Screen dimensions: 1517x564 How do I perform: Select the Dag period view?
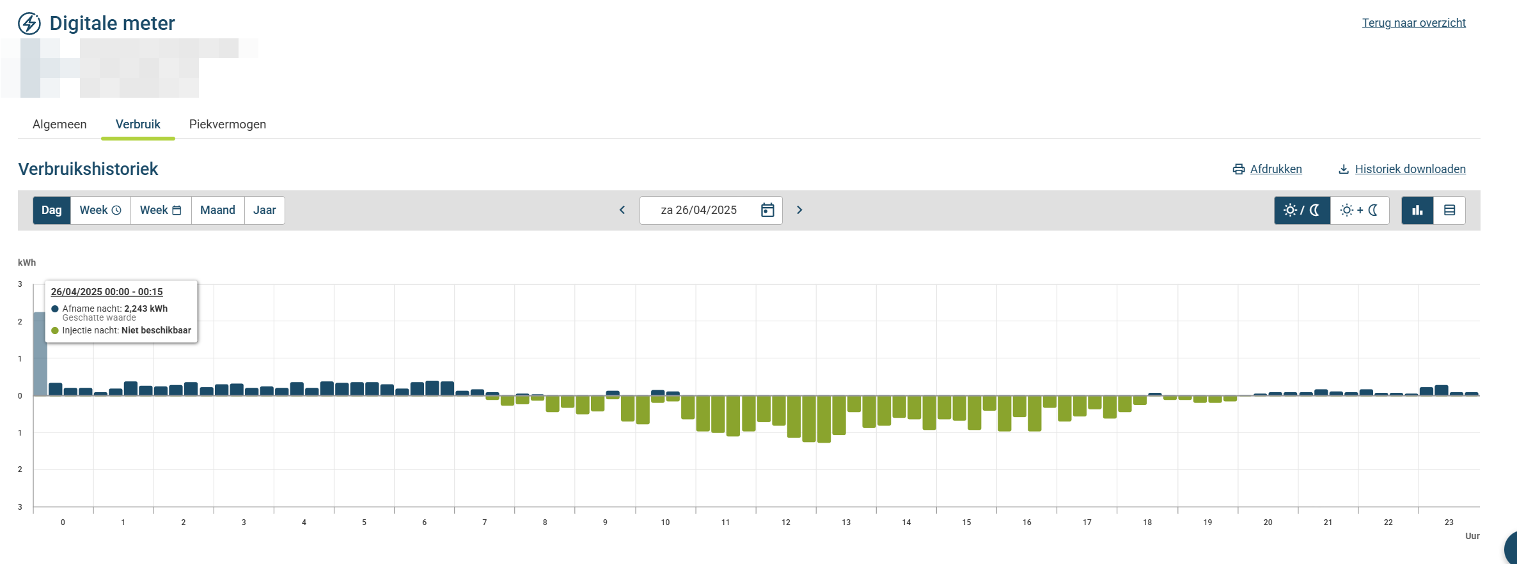pyautogui.click(x=52, y=210)
